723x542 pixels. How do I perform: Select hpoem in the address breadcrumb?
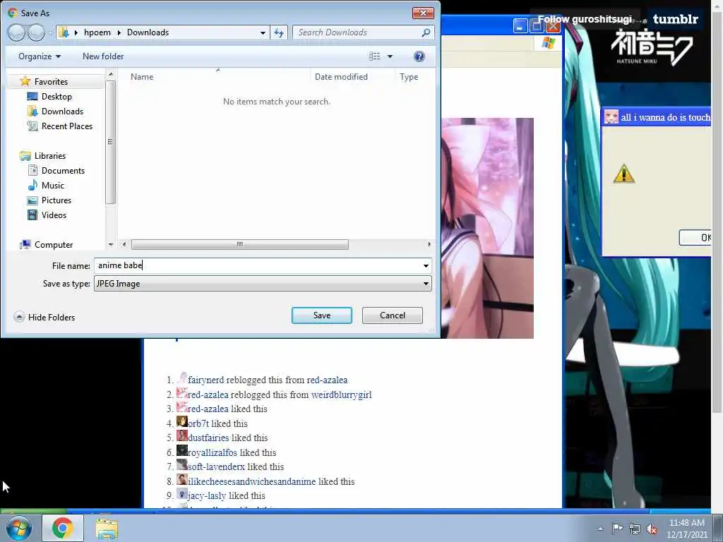[x=97, y=32]
